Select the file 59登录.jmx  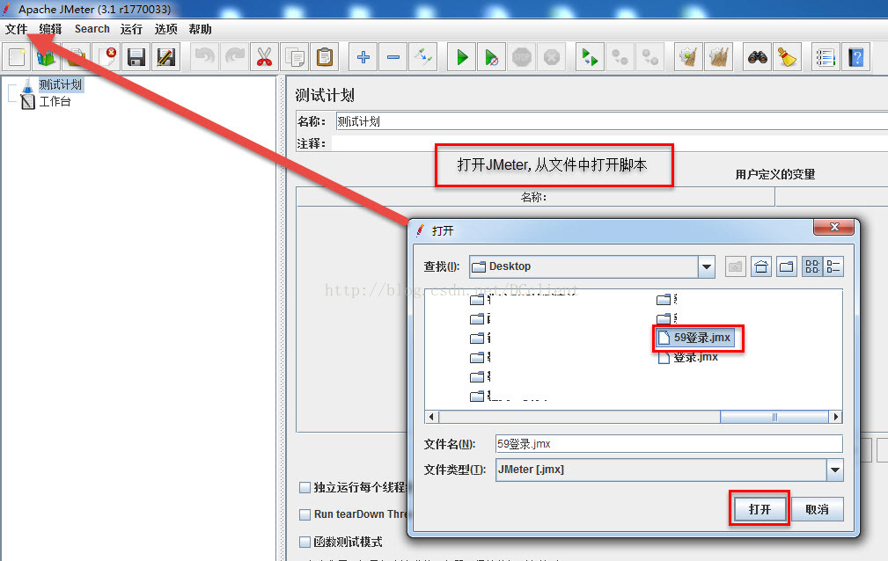(695, 338)
